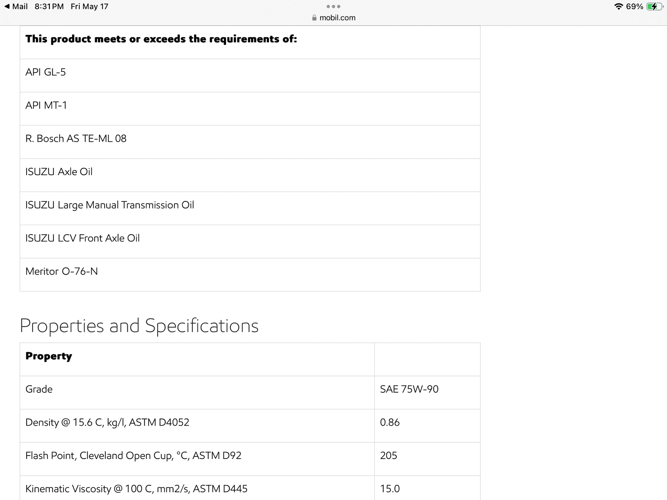Click the SAE 75W-90 grade value
The width and height of the screenshot is (667, 500).
[409, 389]
